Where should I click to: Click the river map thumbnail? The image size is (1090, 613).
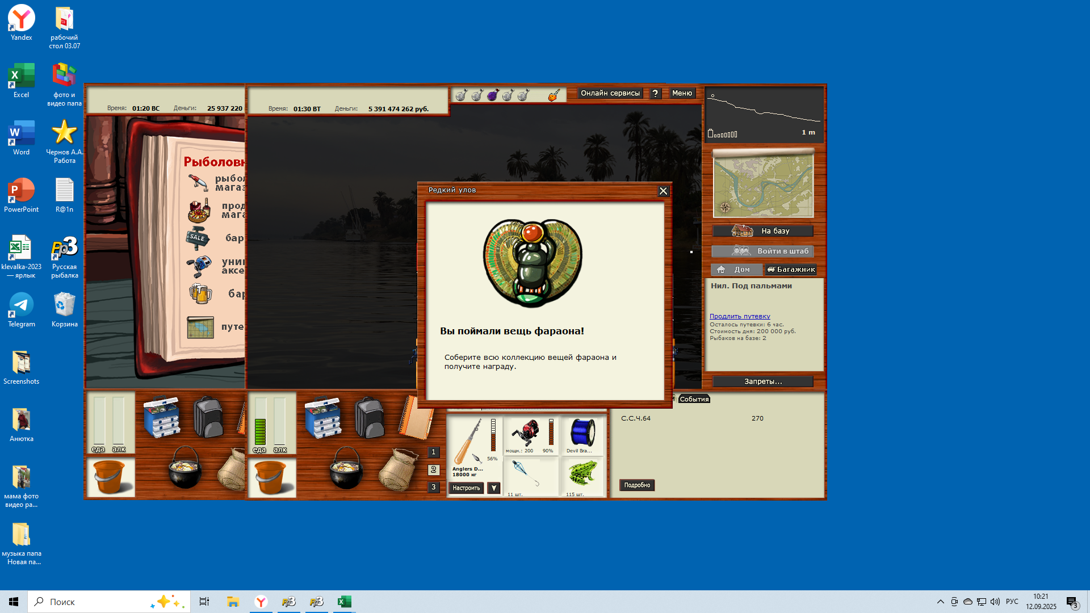coord(762,185)
